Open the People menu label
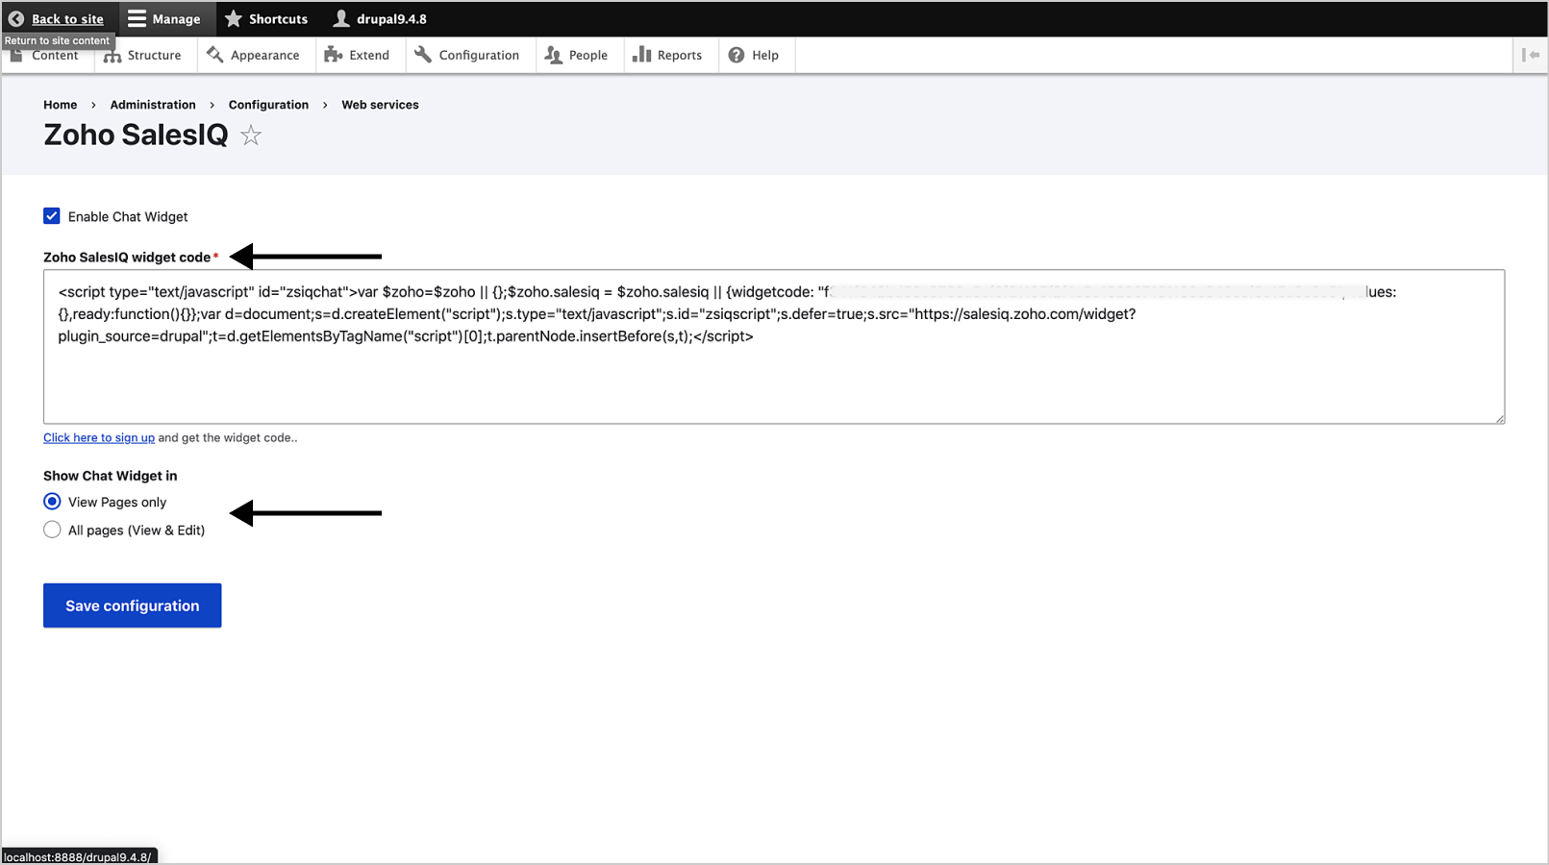Screen dimensions: 1549x865 tap(588, 56)
